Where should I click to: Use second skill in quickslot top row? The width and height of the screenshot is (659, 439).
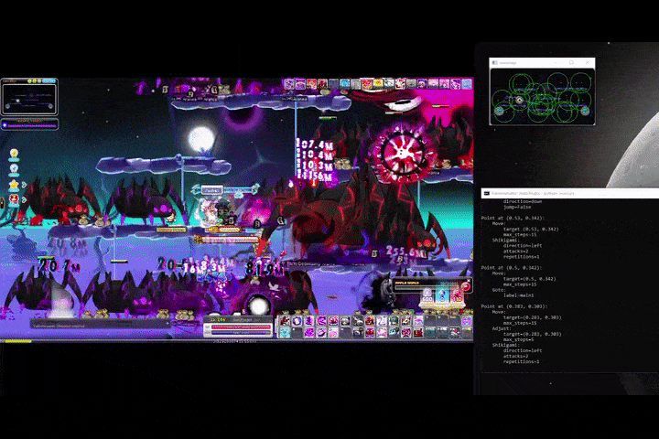tap(297, 321)
